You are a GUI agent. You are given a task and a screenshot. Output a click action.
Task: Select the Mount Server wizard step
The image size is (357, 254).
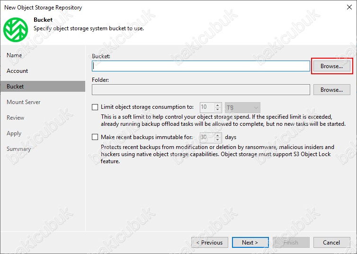24,102
